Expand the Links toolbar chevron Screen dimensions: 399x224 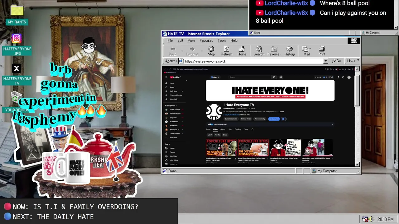coord(358,60)
